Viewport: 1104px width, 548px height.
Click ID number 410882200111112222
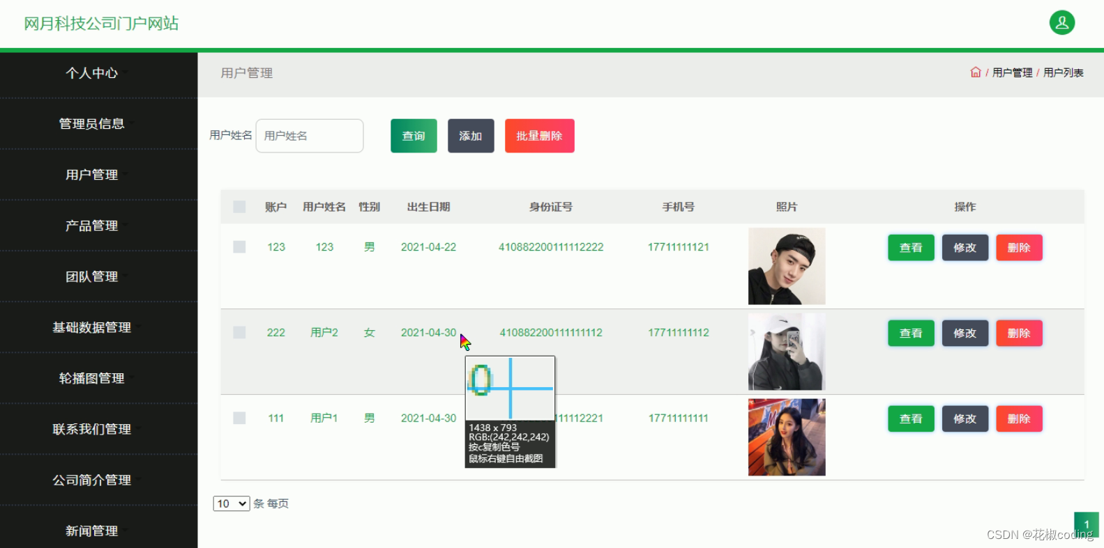[x=551, y=247]
